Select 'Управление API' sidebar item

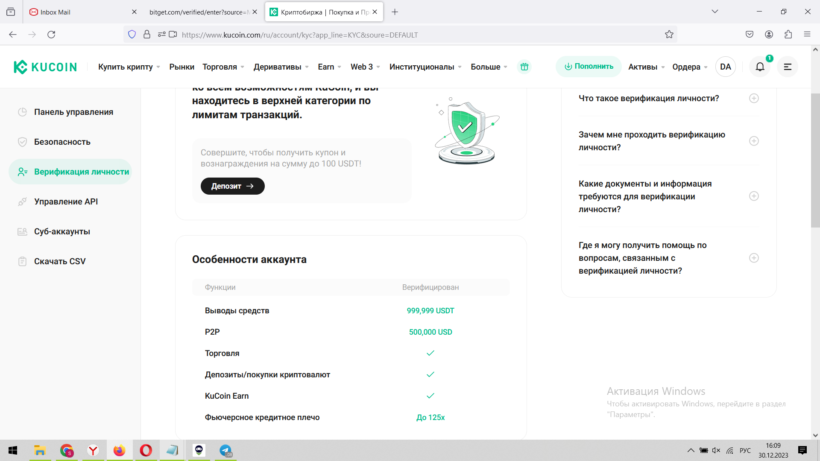point(66,201)
